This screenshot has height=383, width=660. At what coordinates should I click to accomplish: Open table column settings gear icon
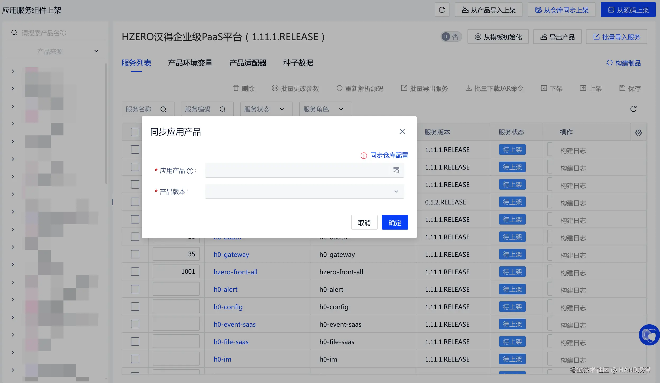pos(638,133)
